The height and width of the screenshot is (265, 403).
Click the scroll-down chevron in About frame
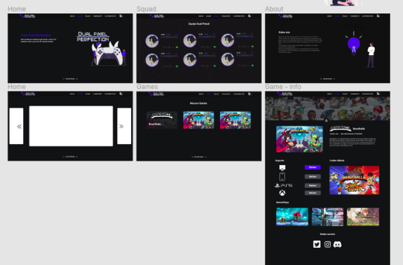[x=328, y=79]
